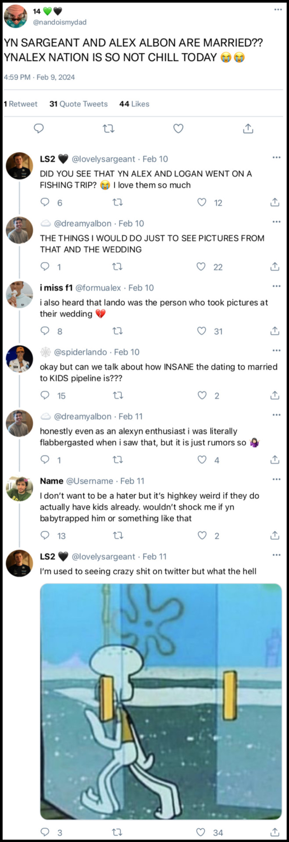289x842 pixels.
Task: Share the Squidward image tweet
Action: click(x=275, y=832)
